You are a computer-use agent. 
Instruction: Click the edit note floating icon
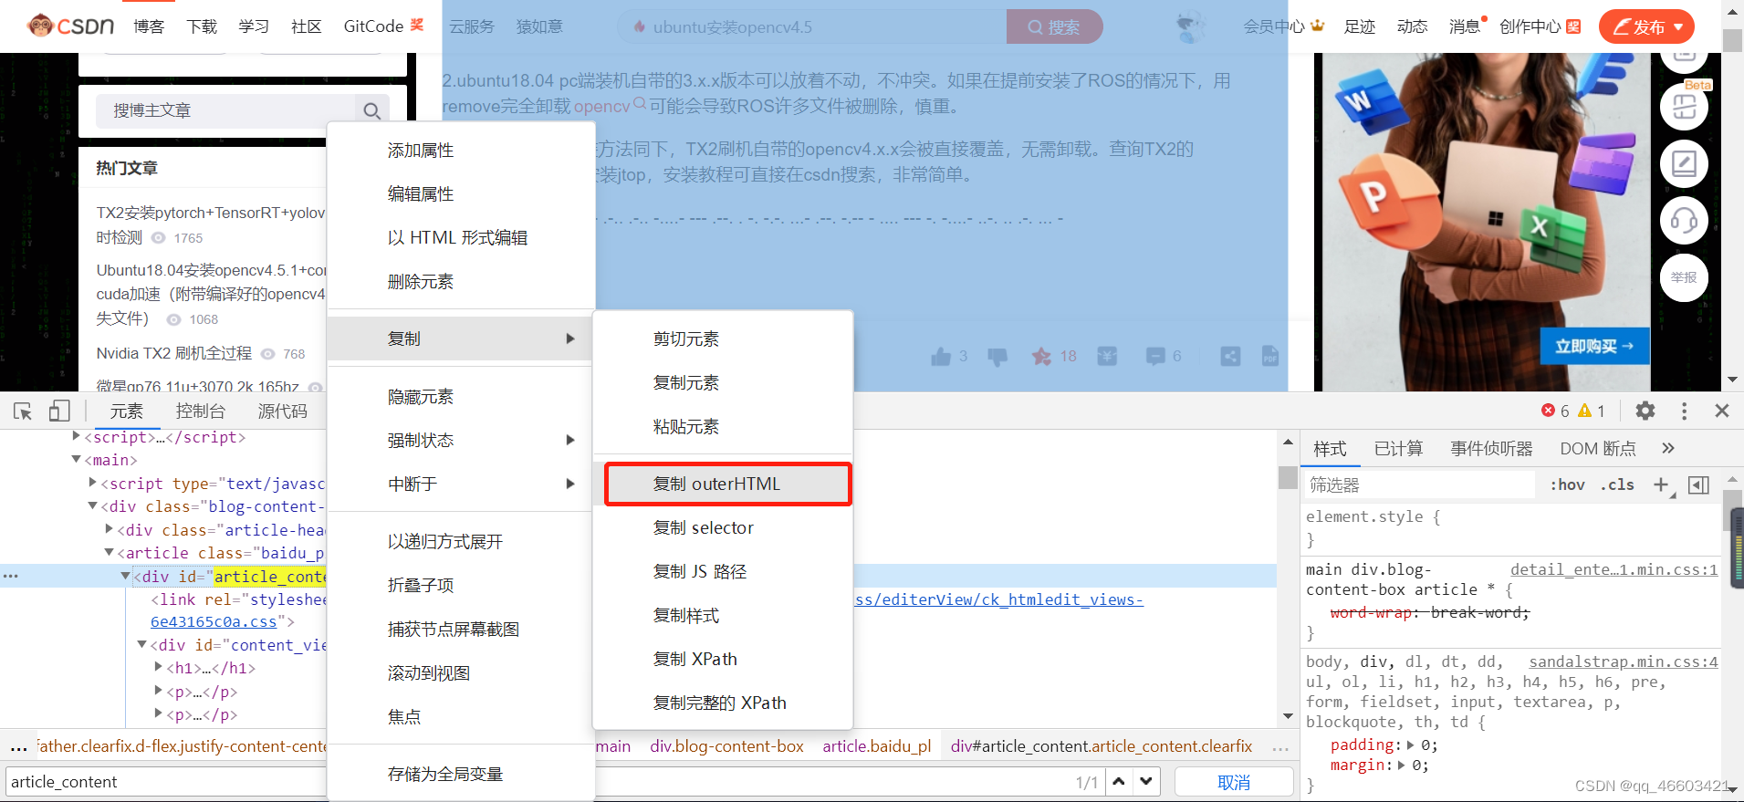tap(1684, 164)
